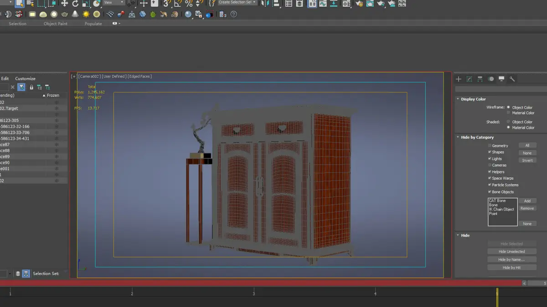The image size is (547, 307).
Task: Click the lock icon in Scene Explorer
Action: (31, 87)
